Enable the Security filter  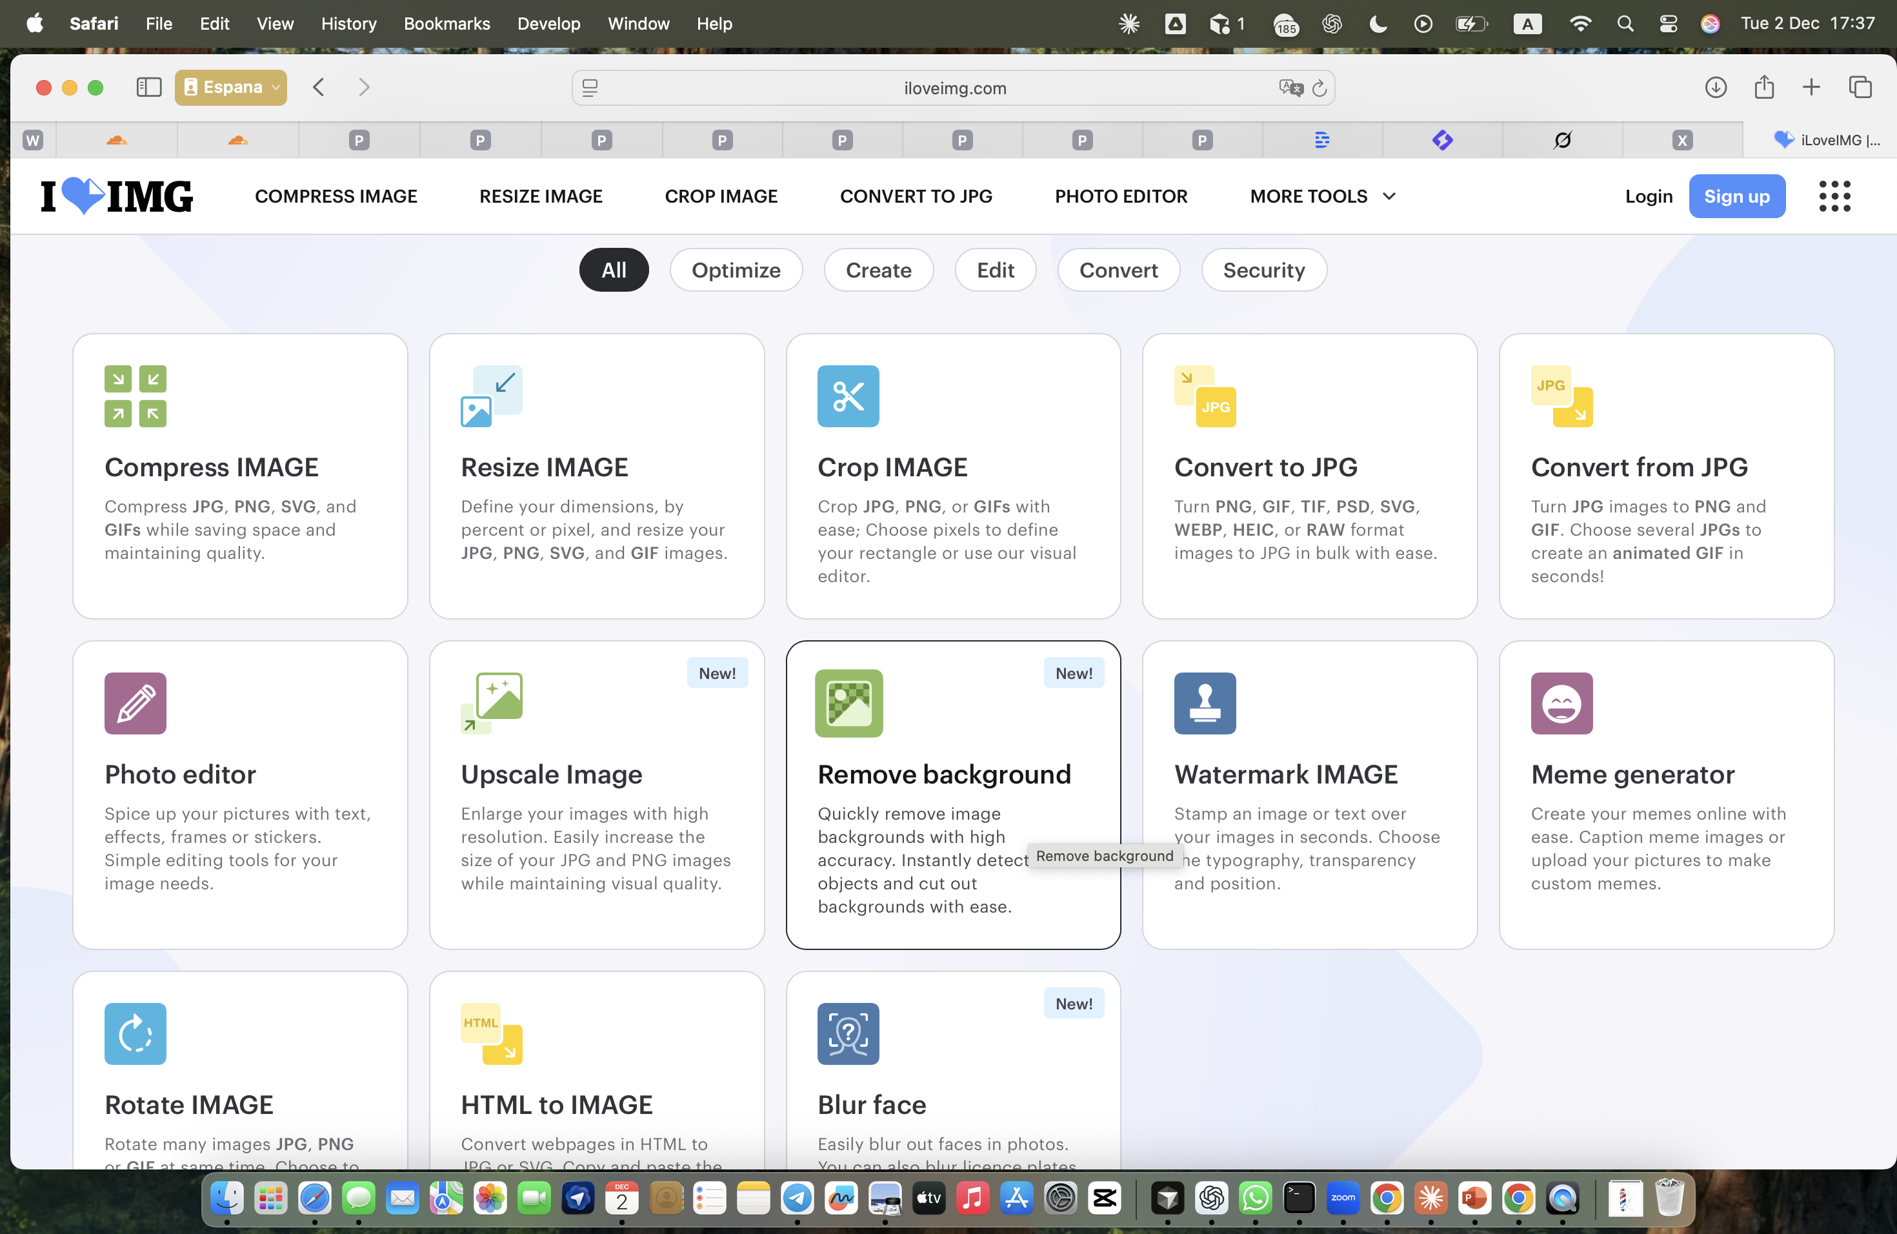coord(1263,269)
